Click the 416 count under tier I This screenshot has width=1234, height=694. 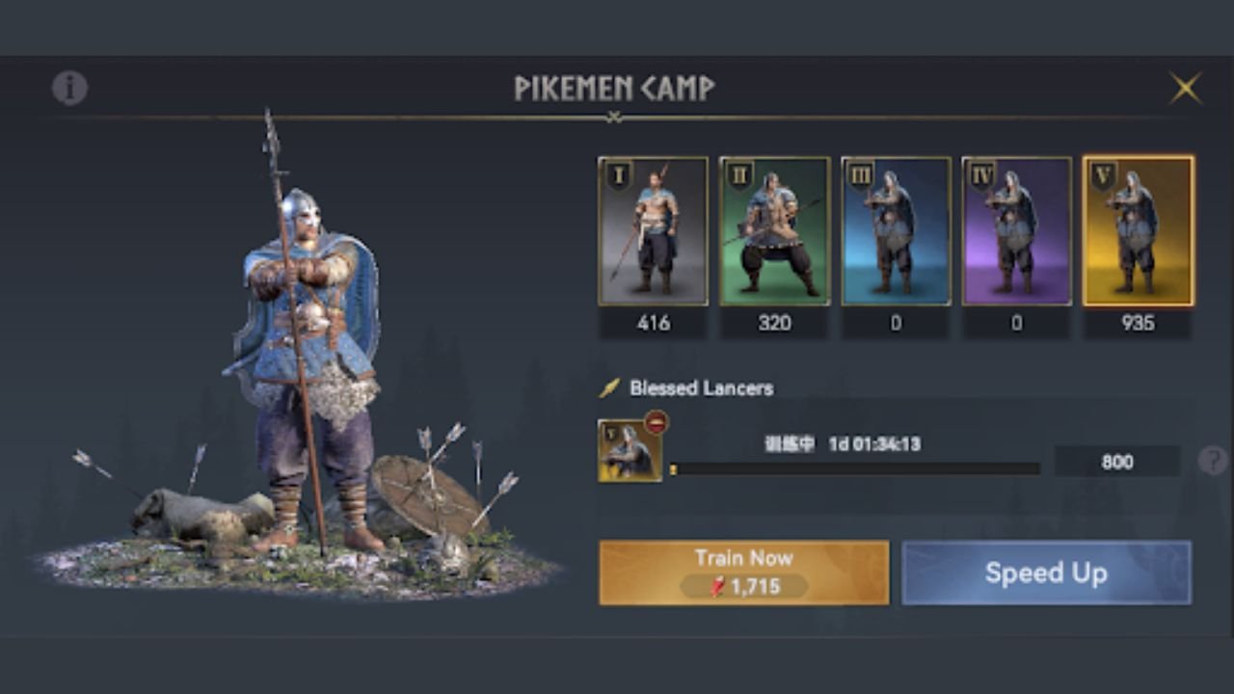click(x=654, y=324)
